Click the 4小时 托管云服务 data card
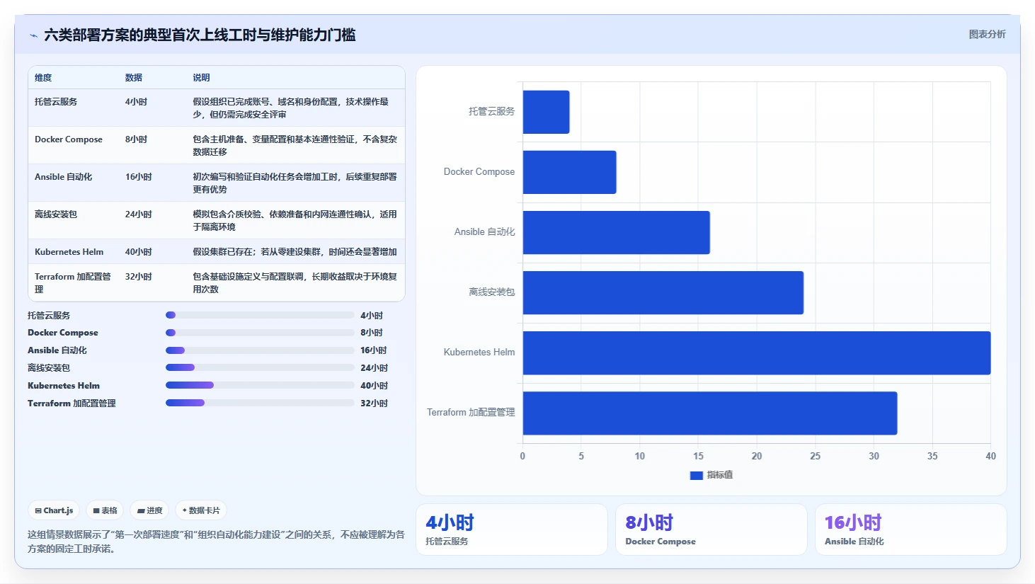1035x584 pixels. click(512, 529)
